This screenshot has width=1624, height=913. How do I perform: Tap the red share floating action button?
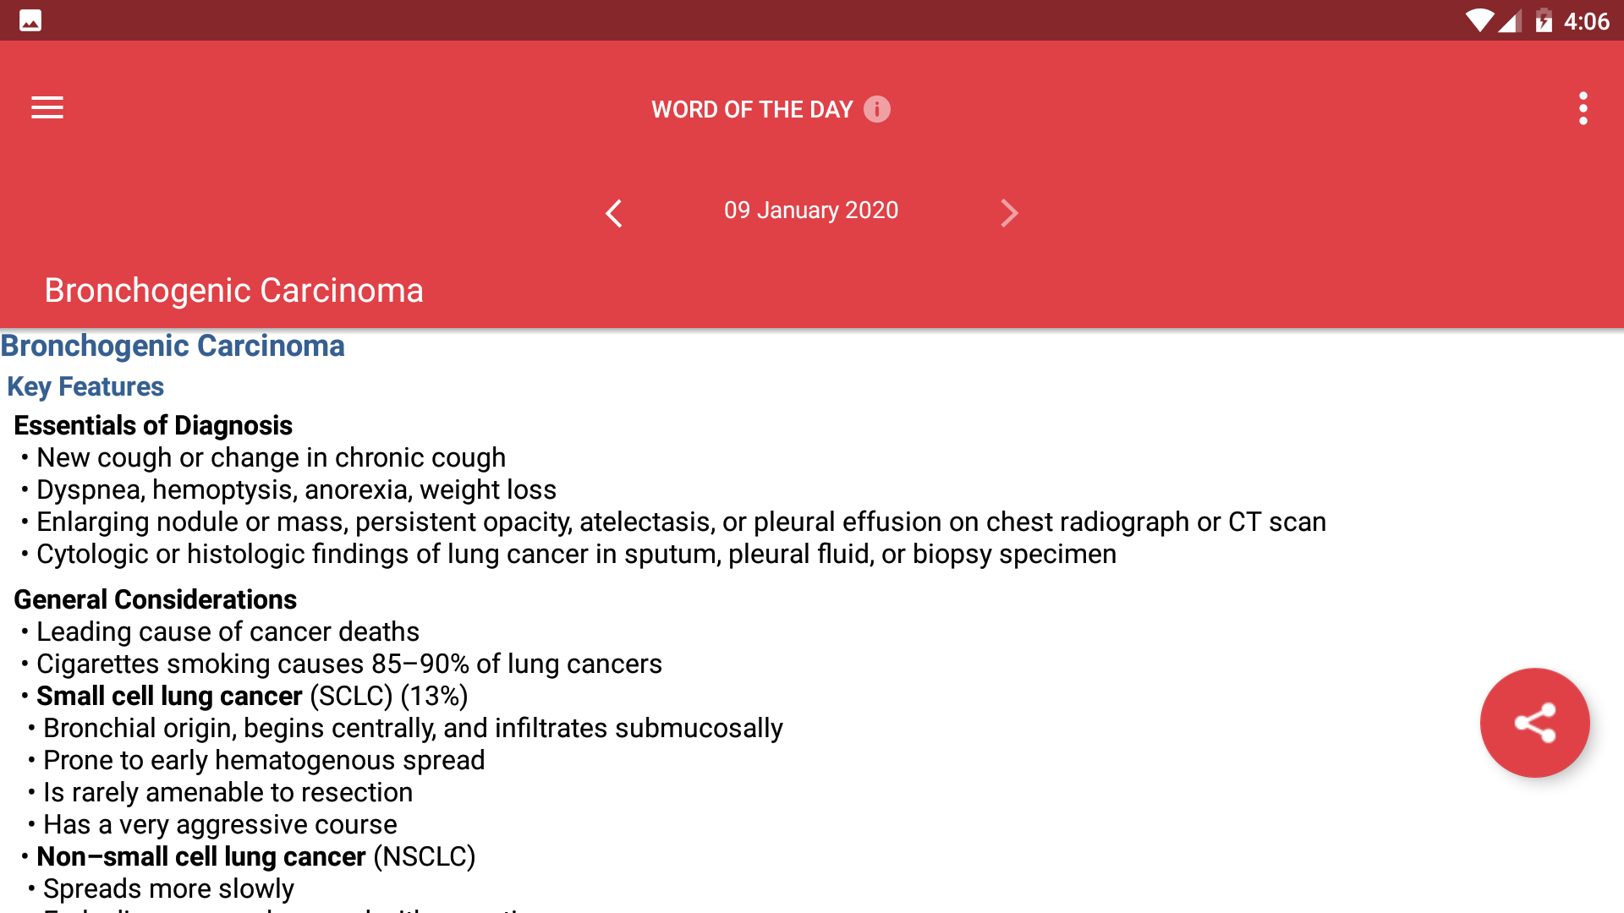coord(1534,723)
